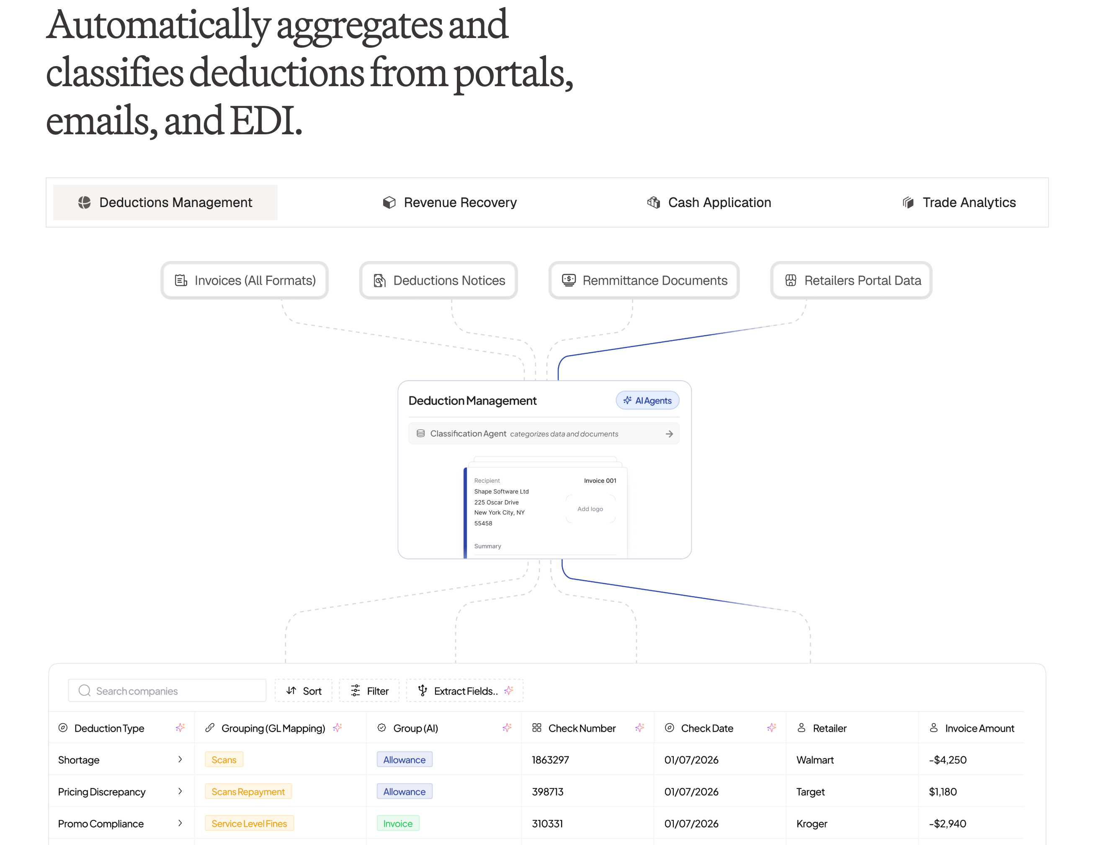Select the Invoices (All Formats) source chip
The height and width of the screenshot is (845, 1103).
245,280
